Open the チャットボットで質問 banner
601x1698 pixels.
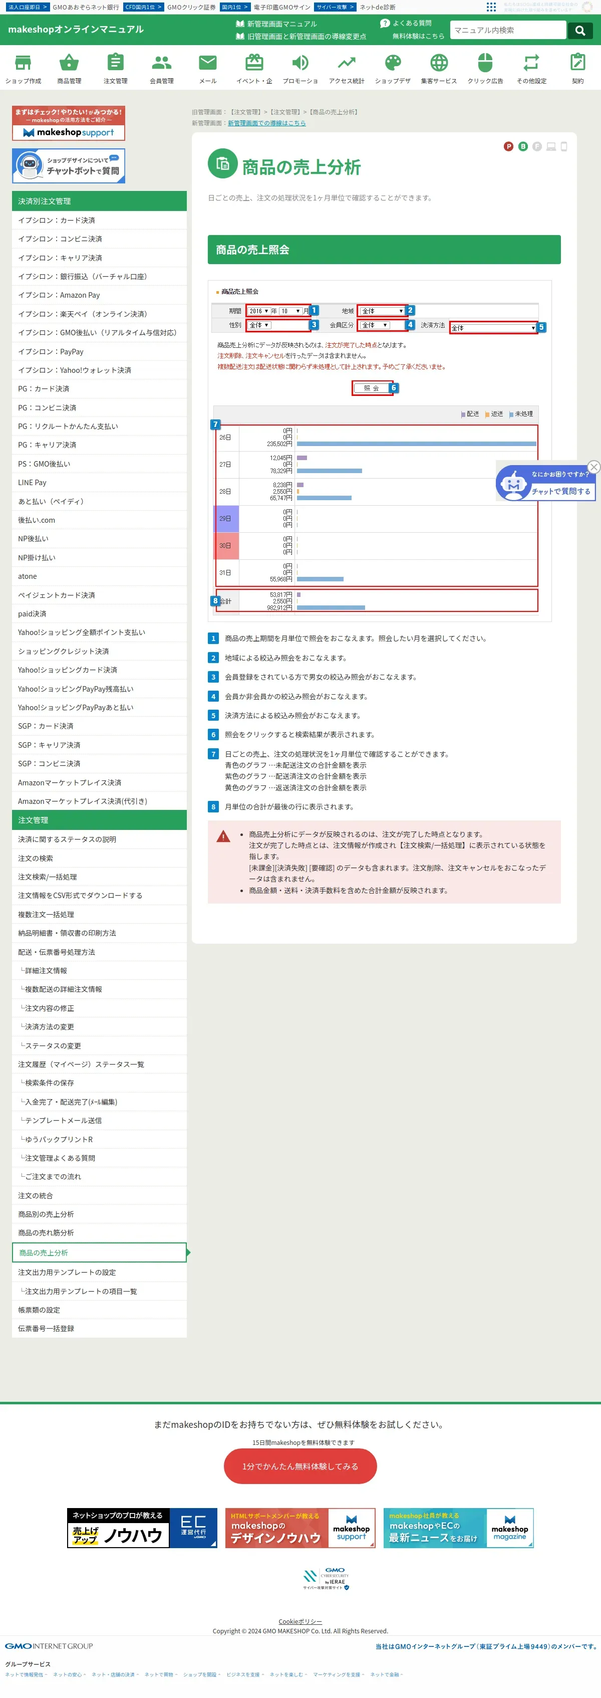click(x=69, y=165)
